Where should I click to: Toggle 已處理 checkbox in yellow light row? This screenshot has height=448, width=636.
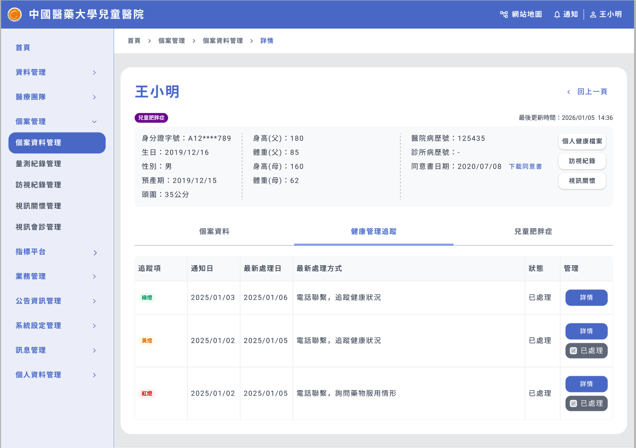pos(573,351)
